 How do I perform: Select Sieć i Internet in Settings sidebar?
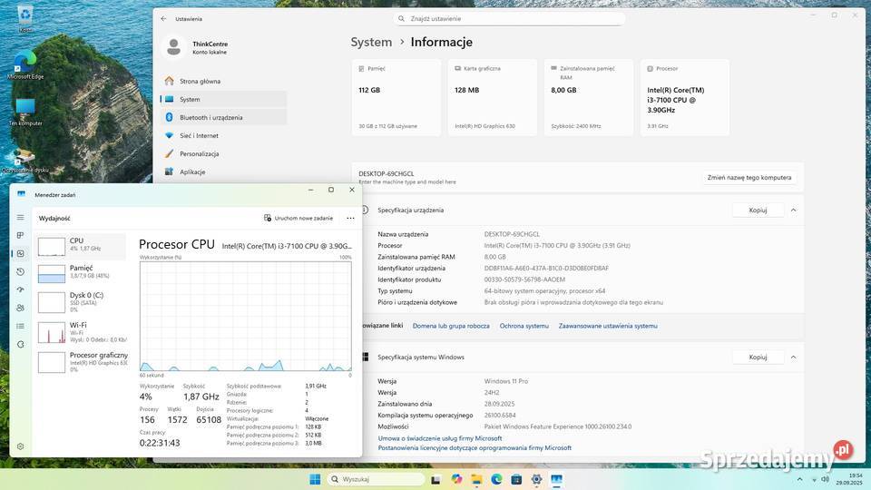click(x=199, y=135)
